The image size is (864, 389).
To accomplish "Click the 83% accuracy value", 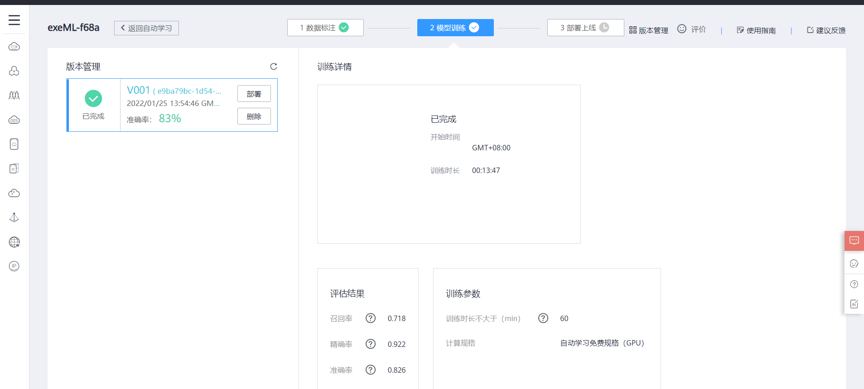I will 170,119.
